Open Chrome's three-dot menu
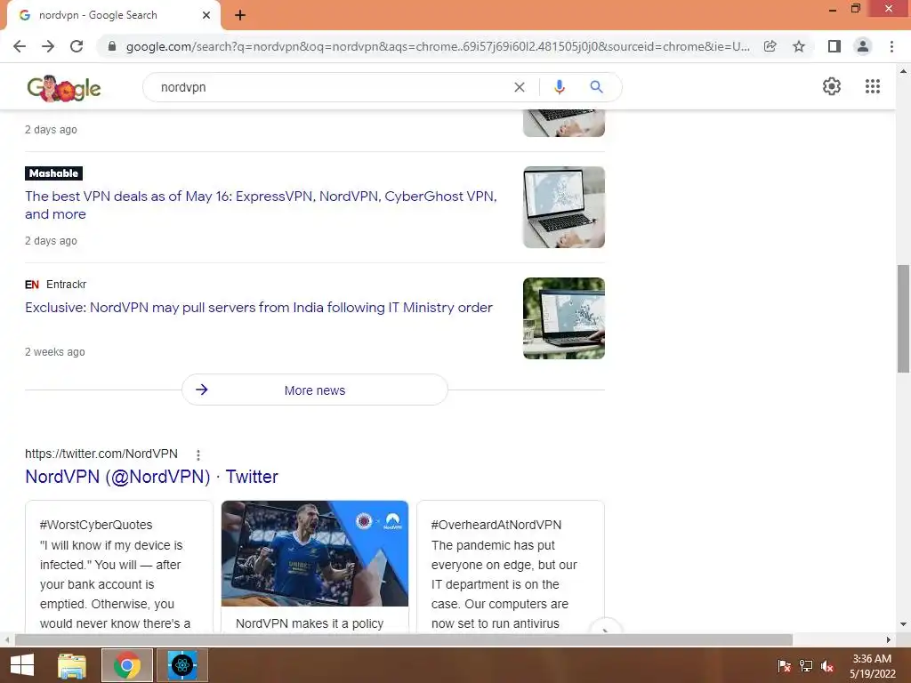Viewport: 911px width, 683px height. point(891,46)
